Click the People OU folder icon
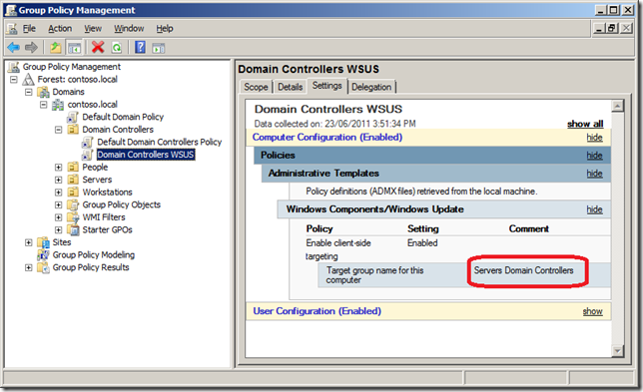The image size is (643, 392). (73, 168)
